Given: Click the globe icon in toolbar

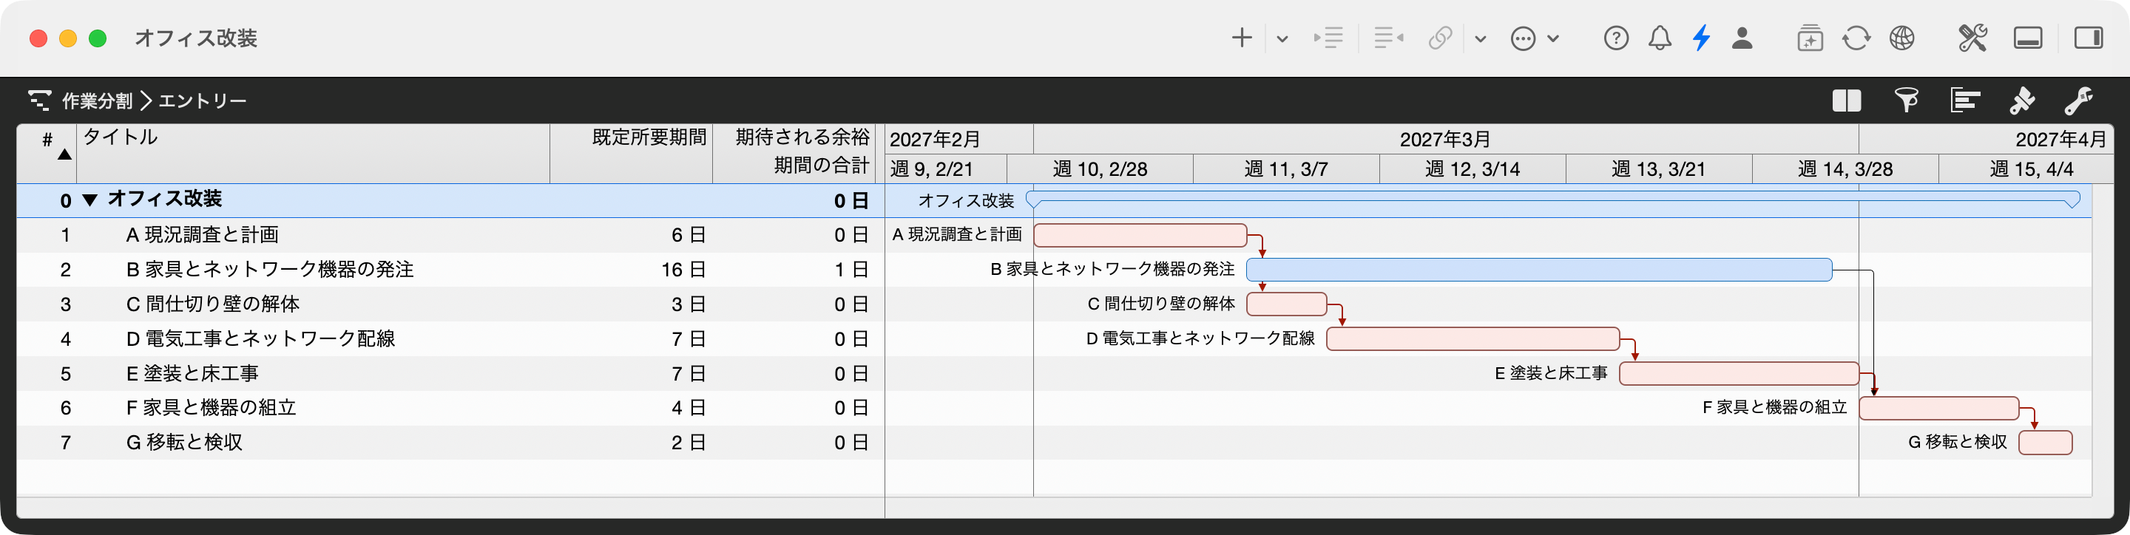Looking at the screenshot, I should click(x=1901, y=38).
